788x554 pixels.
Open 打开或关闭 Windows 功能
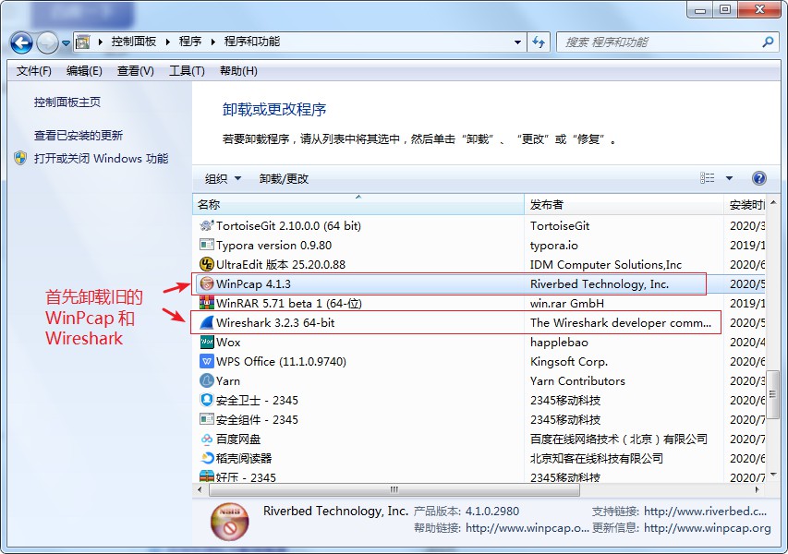coord(101,158)
